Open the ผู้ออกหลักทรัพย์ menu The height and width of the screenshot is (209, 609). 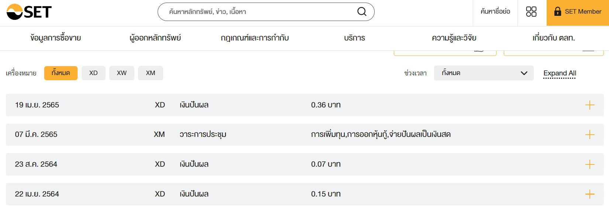click(x=155, y=38)
